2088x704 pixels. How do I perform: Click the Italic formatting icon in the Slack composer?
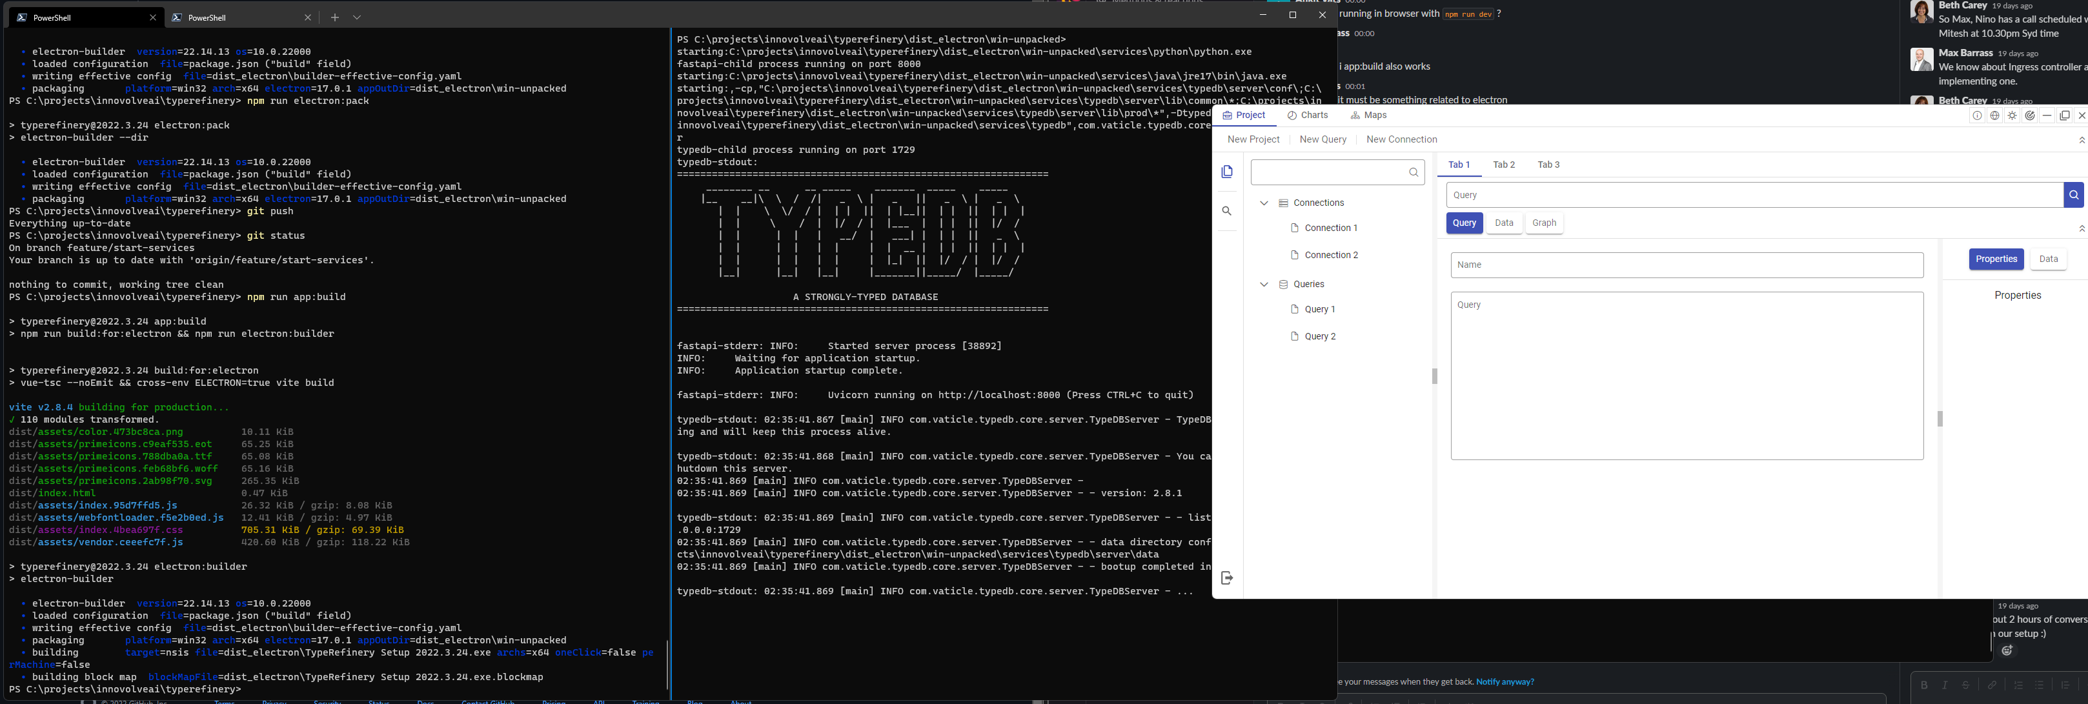click(1945, 685)
